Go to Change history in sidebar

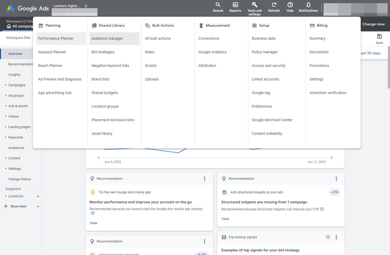pyautogui.click(x=20, y=179)
